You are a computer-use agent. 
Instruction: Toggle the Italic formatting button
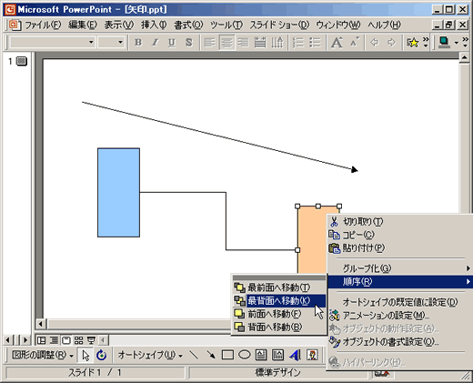click(x=155, y=42)
